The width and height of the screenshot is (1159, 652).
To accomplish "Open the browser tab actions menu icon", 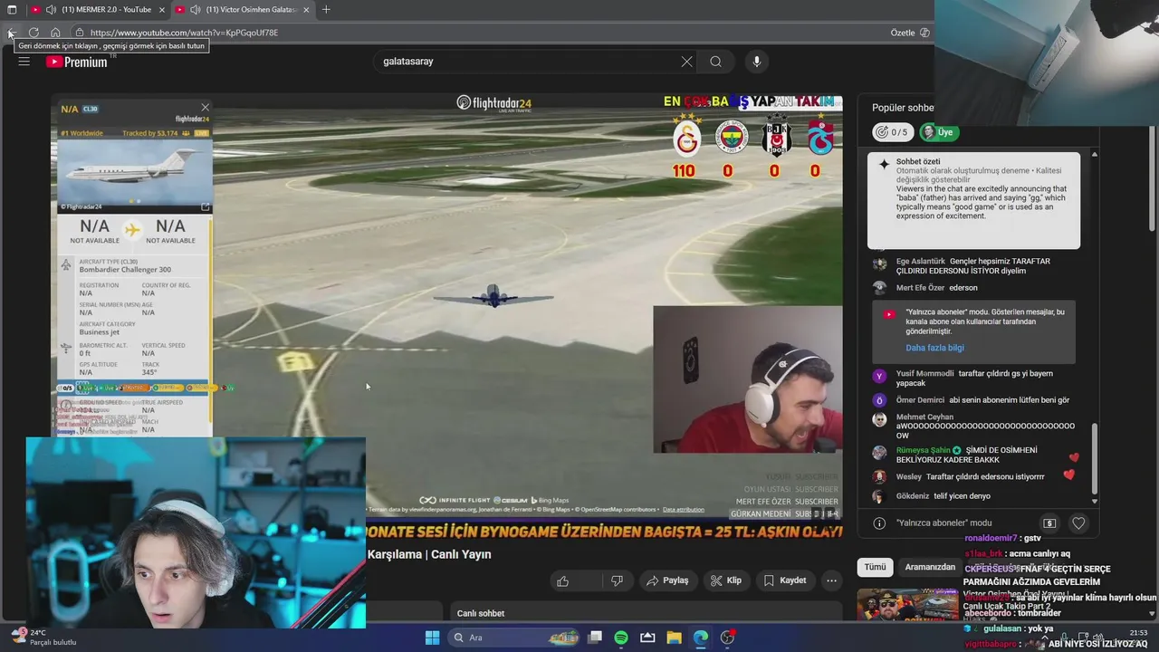I will [12, 10].
